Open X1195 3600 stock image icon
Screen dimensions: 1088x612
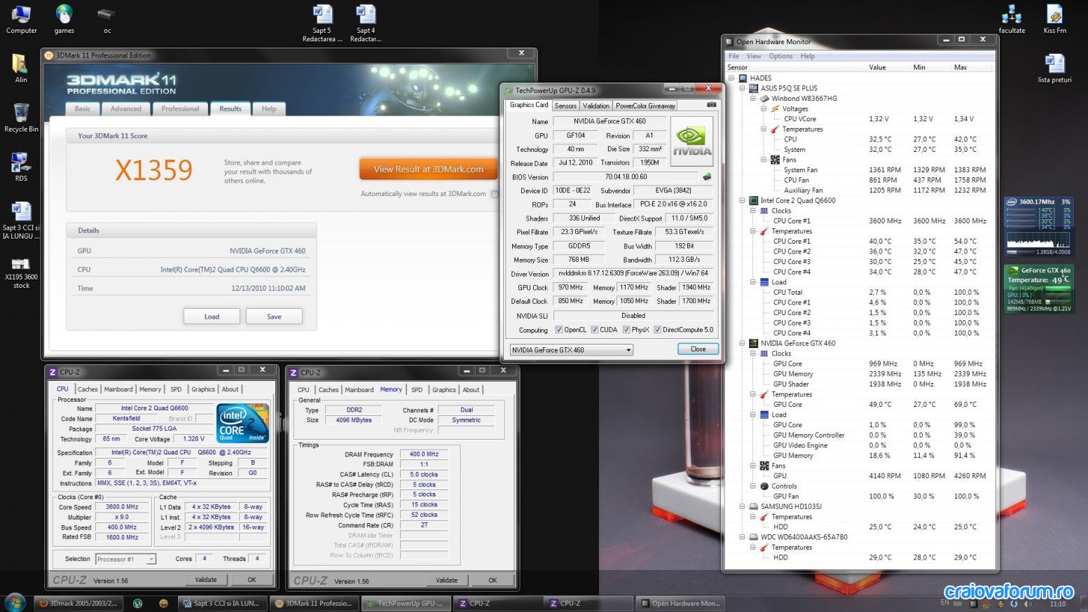[21, 272]
